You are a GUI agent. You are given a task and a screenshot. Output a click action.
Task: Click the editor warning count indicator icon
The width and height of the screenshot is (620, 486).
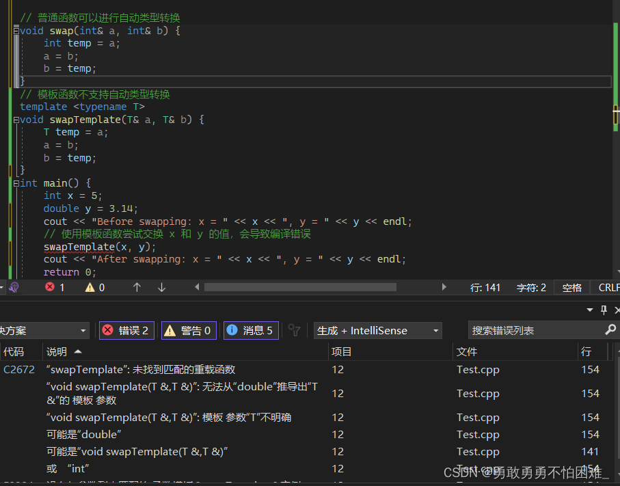(x=90, y=287)
